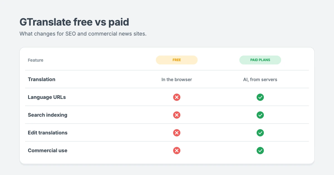The height and width of the screenshot is (175, 334).
Task: Select the PAID PLANS badge
Action: pyautogui.click(x=260, y=60)
